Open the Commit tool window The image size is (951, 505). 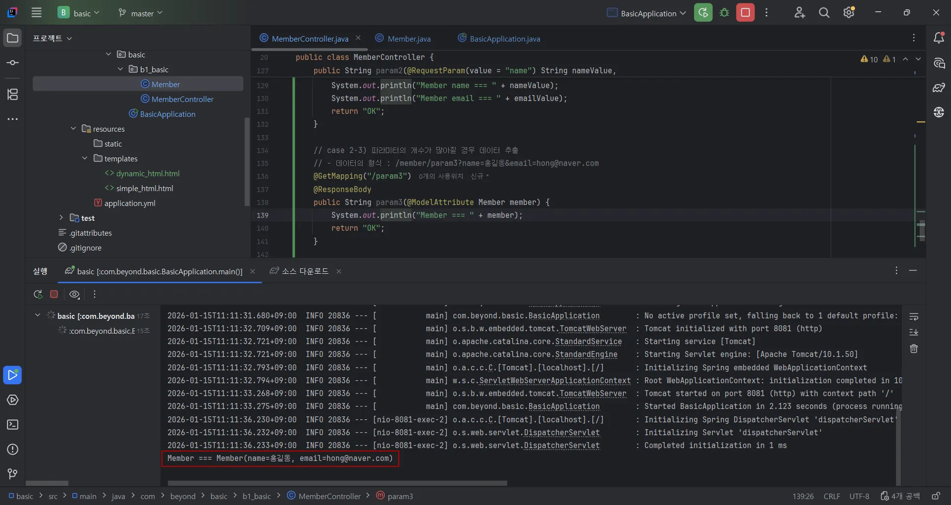[13, 63]
